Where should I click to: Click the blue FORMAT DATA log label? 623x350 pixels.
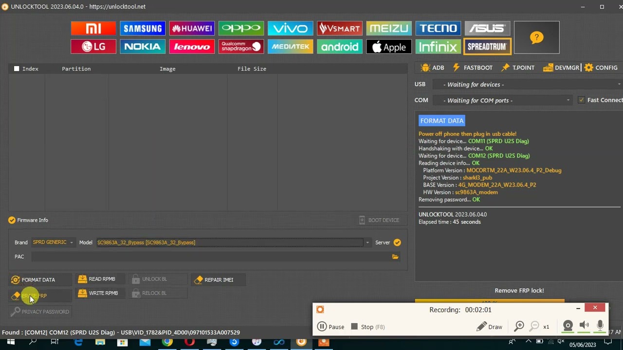coord(442,121)
